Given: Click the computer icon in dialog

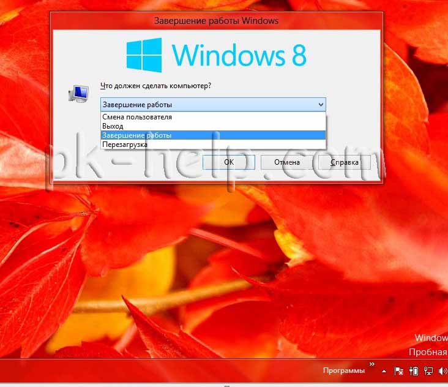Looking at the screenshot, I should coord(78,94).
